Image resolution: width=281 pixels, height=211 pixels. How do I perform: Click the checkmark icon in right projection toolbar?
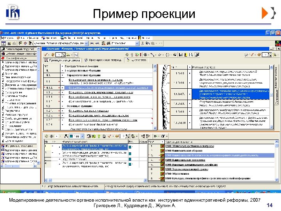(252, 55)
